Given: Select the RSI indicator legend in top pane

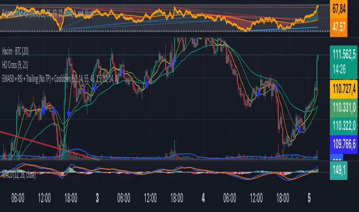Looking at the screenshot, I should pos(47,14).
